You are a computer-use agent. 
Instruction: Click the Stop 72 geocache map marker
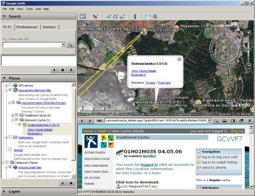coord(143,32)
